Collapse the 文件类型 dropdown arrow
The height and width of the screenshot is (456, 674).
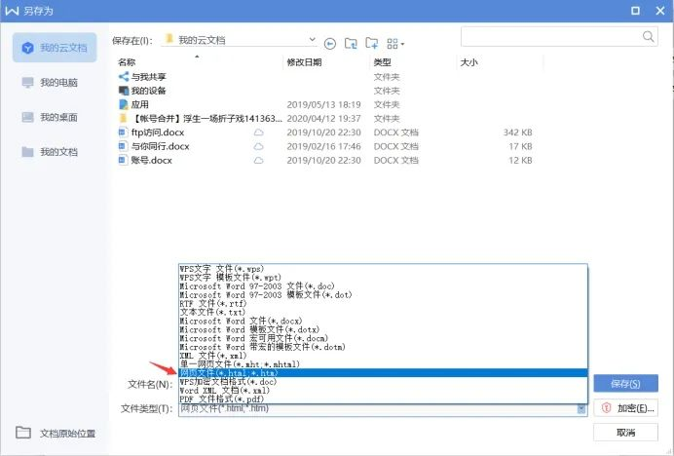(581, 409)
